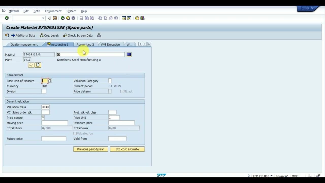Click Check Screen Data

click(78, 35)
